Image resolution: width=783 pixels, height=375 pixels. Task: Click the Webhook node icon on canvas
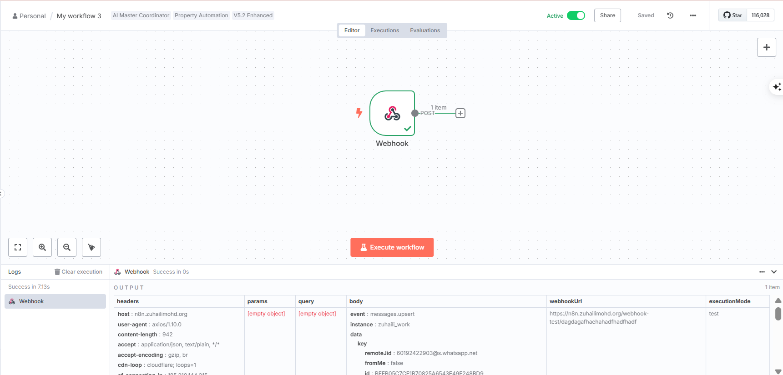click(x=392, y=113)
